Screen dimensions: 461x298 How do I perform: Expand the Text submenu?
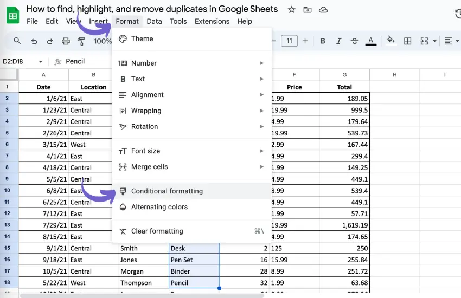[191, 79]
